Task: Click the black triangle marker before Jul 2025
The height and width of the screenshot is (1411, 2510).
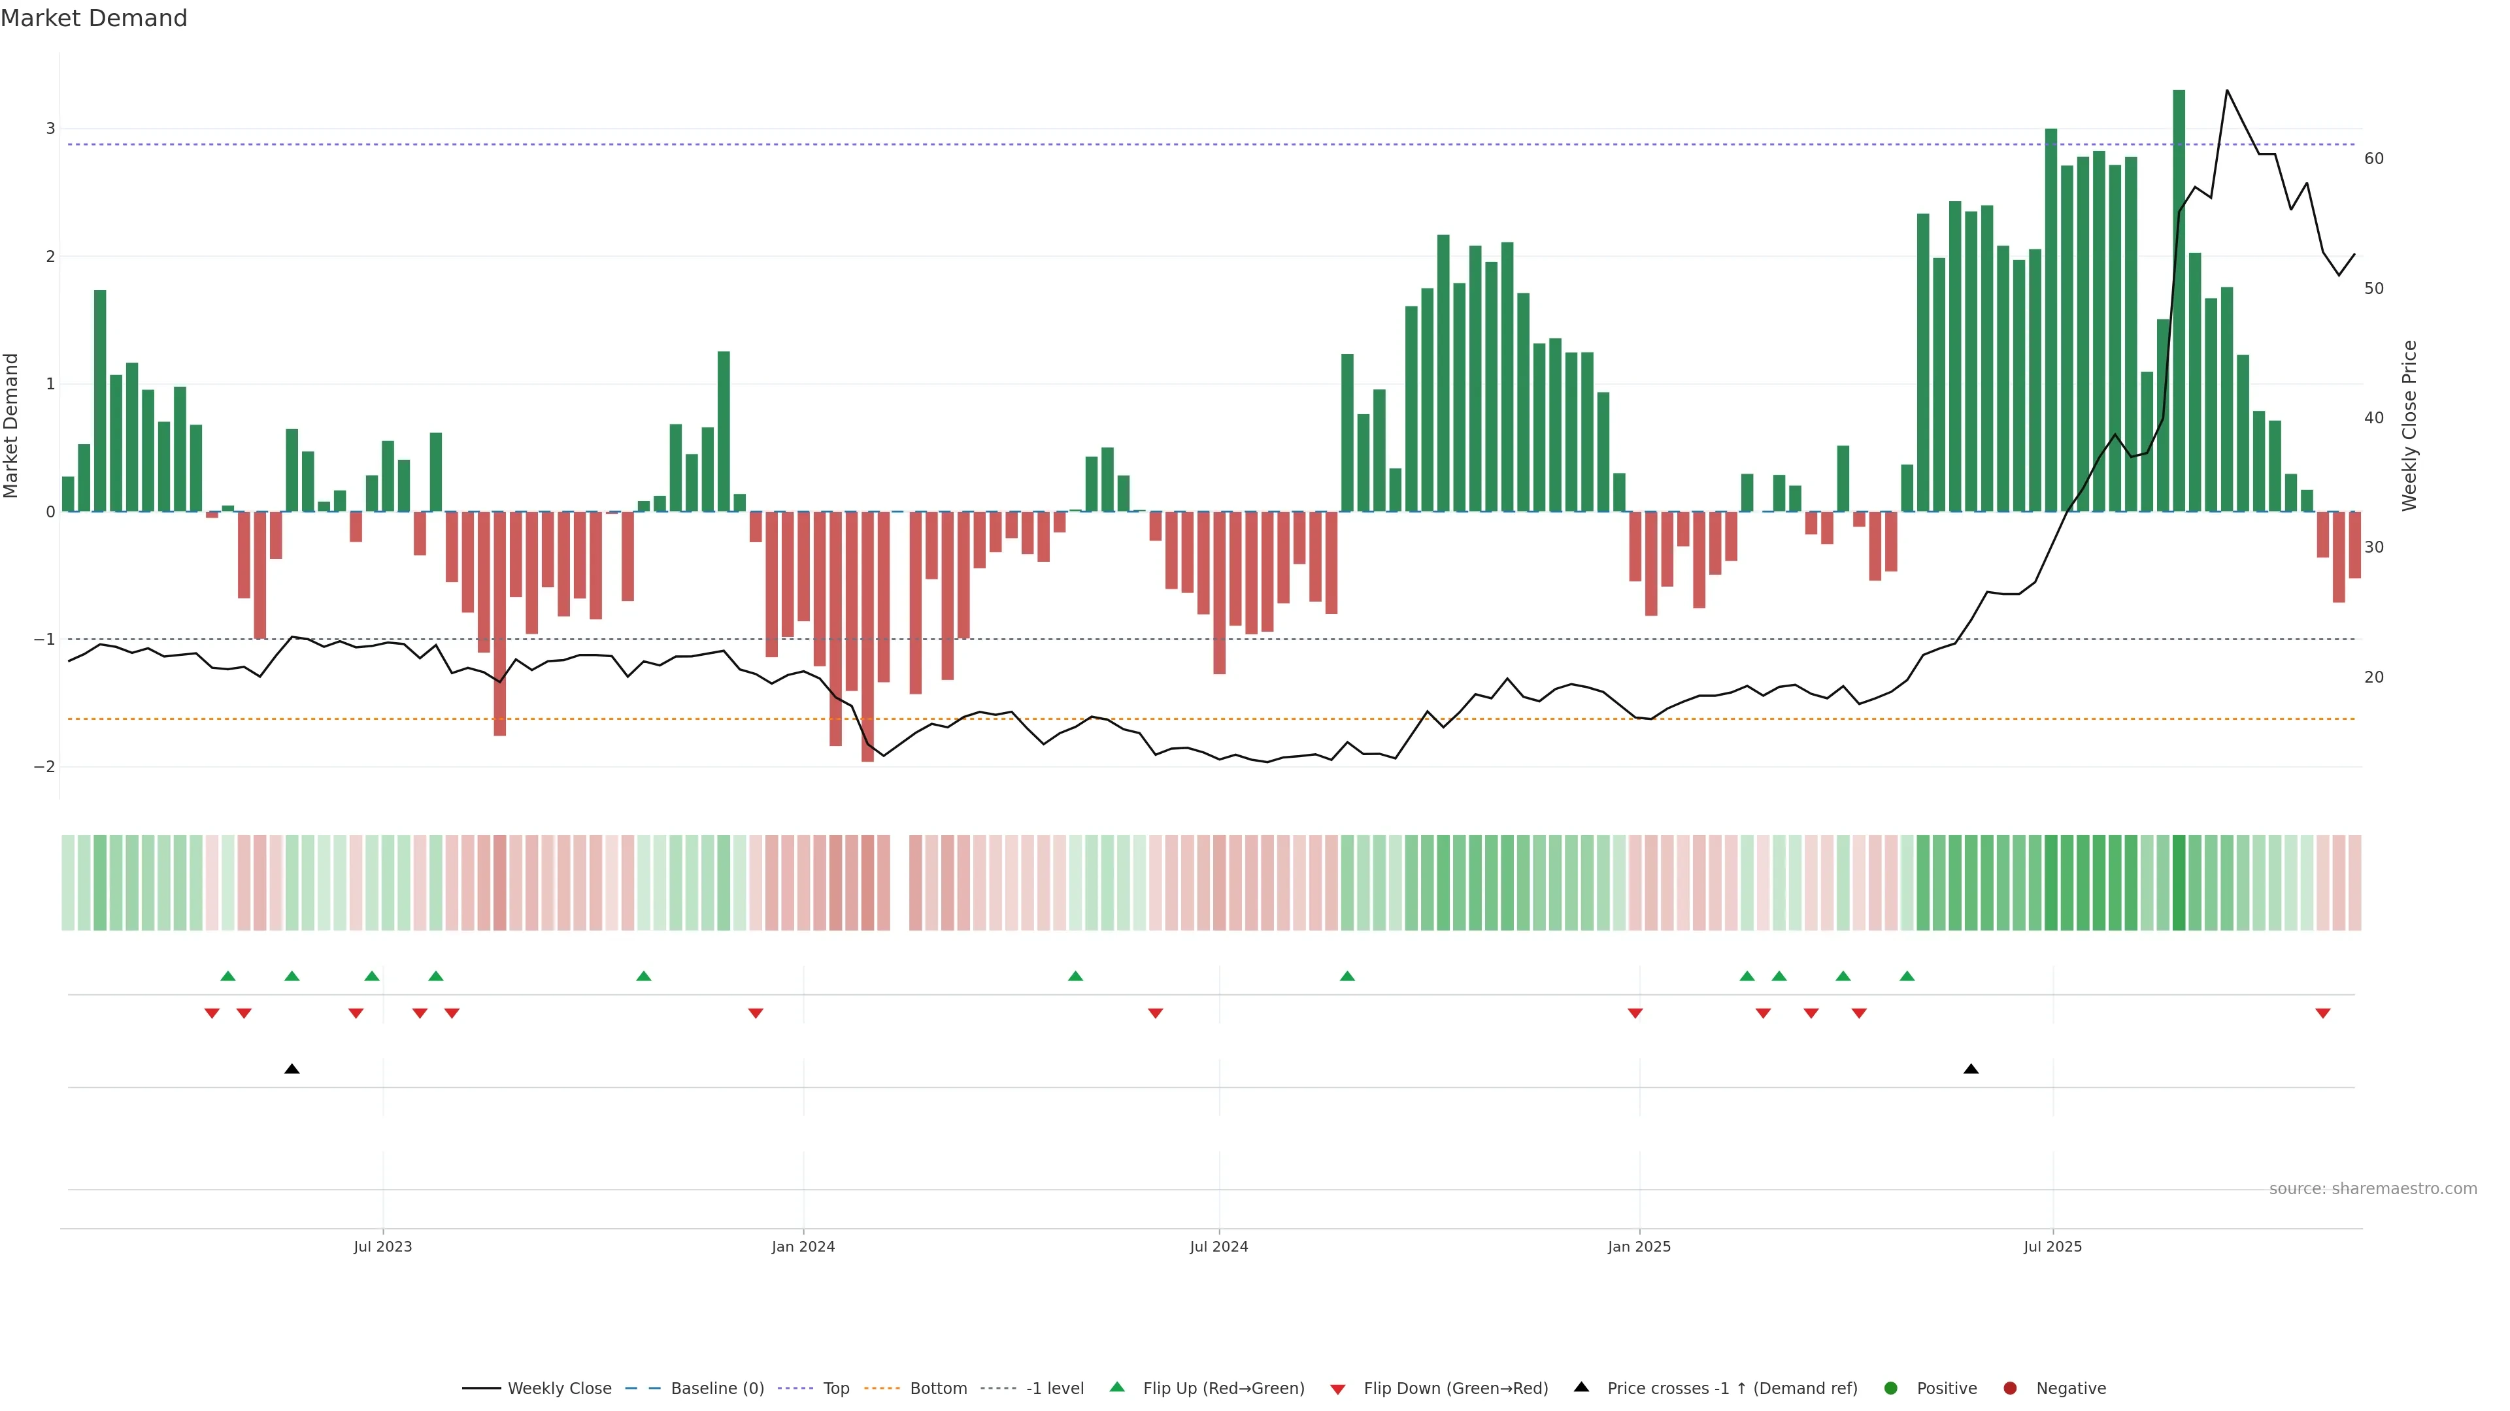Action: coord(1971,1069)
